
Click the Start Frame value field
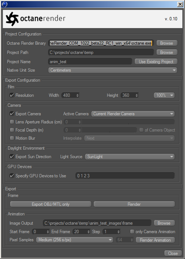click(39, 232)
